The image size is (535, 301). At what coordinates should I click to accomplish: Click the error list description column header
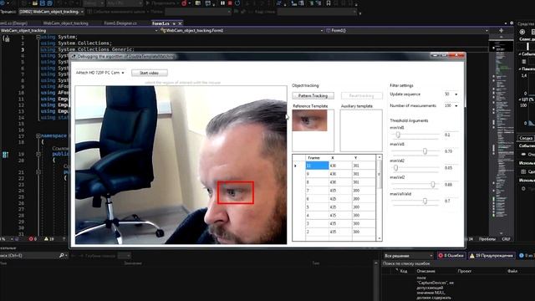[425, 271]
